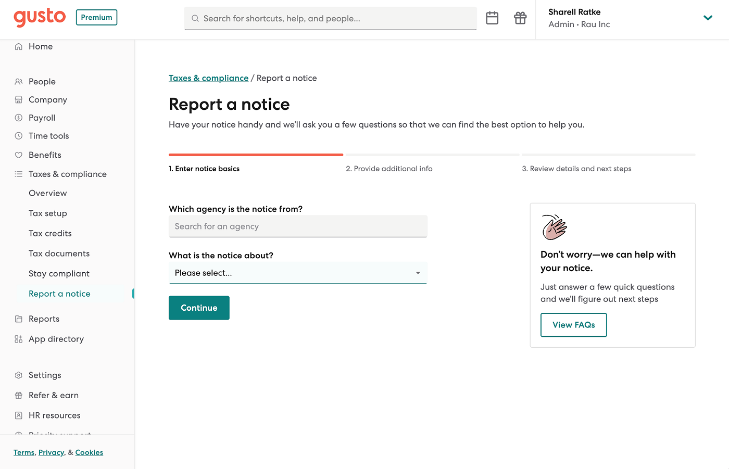The height and width of the screenshot is (469, 729).
Task: Open Tax setup page
Action: (48, 213)
